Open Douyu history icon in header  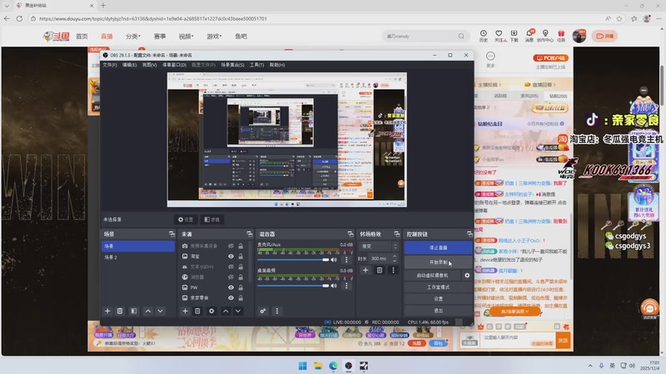[x=484, y=36]
